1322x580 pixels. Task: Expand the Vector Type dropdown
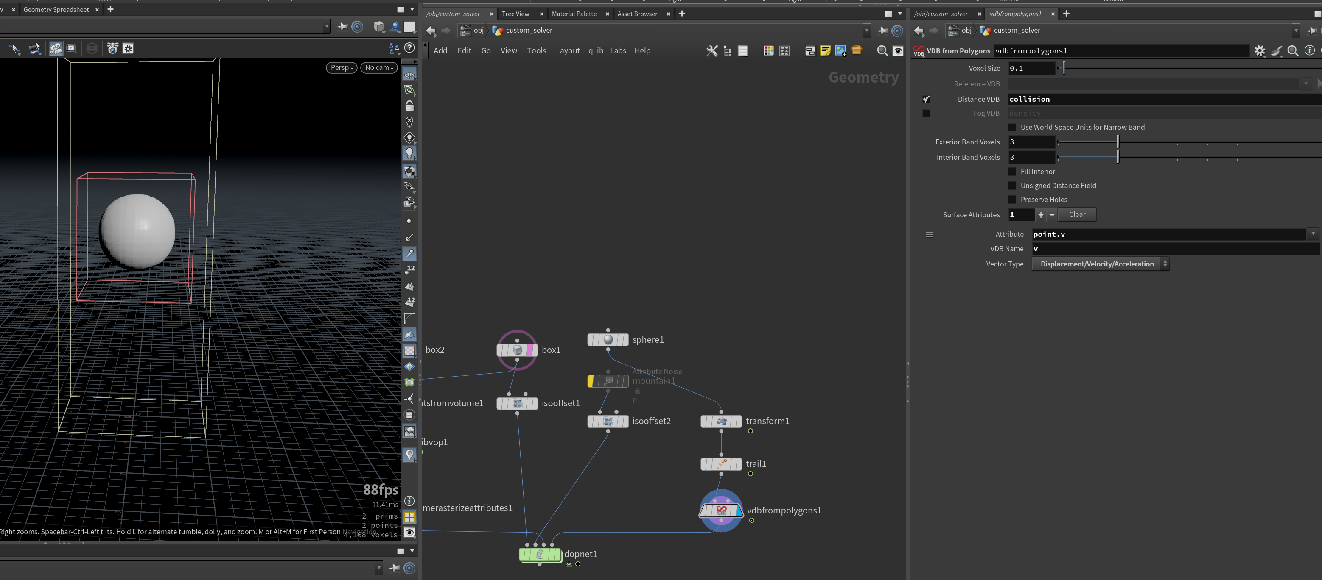tap(1100, 264)
